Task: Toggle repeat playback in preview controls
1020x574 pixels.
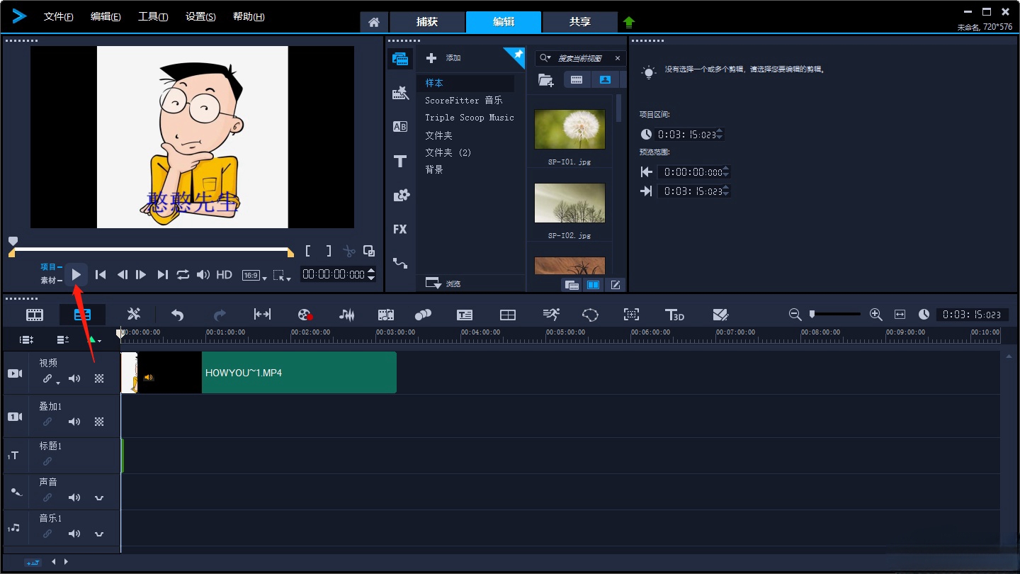Action: point(183,275)
